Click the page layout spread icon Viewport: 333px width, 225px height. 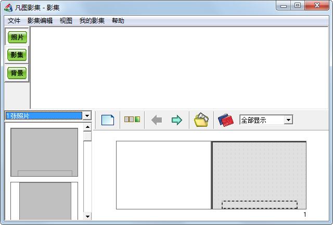pos(132,120)
